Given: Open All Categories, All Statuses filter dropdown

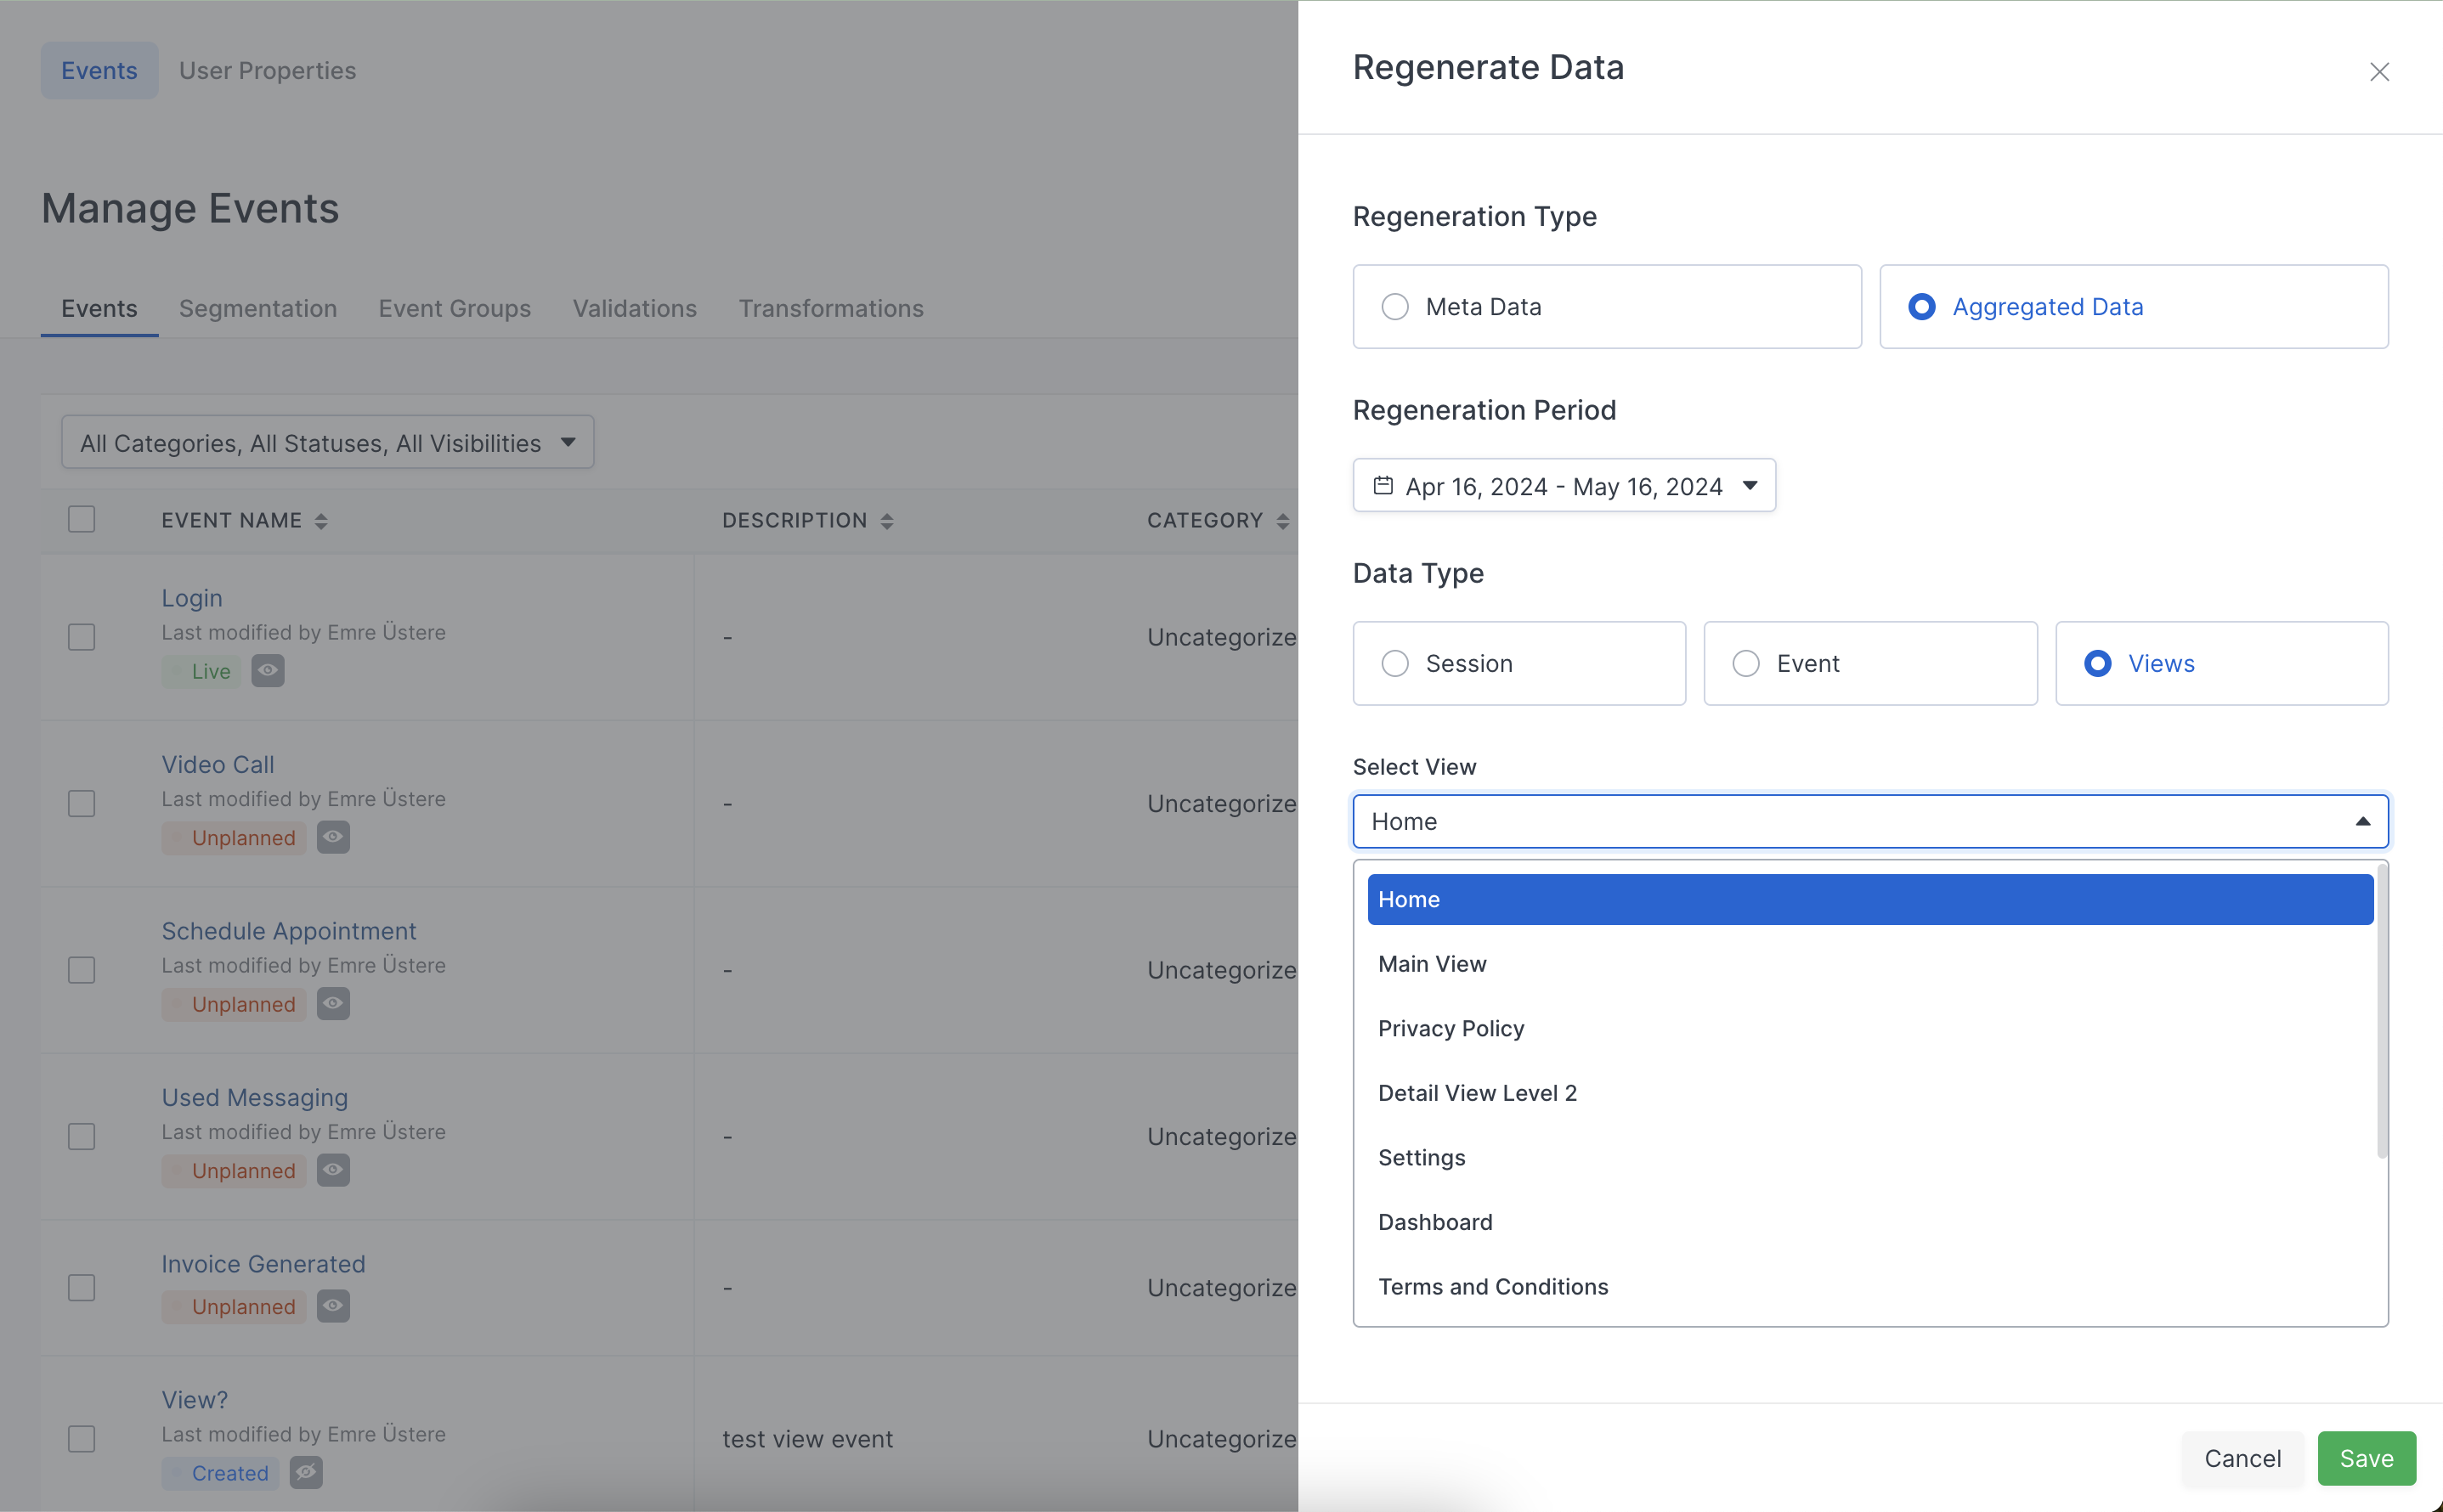Looking at the screenshot, I should (327, 443).
